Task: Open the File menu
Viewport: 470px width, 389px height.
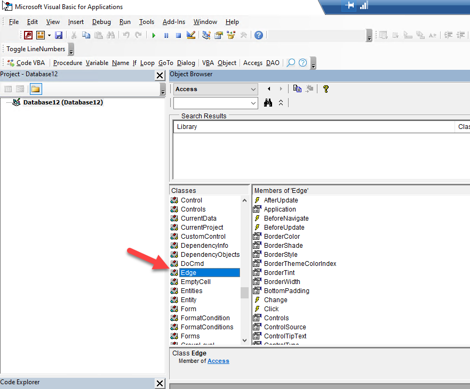Action: tap(14, 22)
